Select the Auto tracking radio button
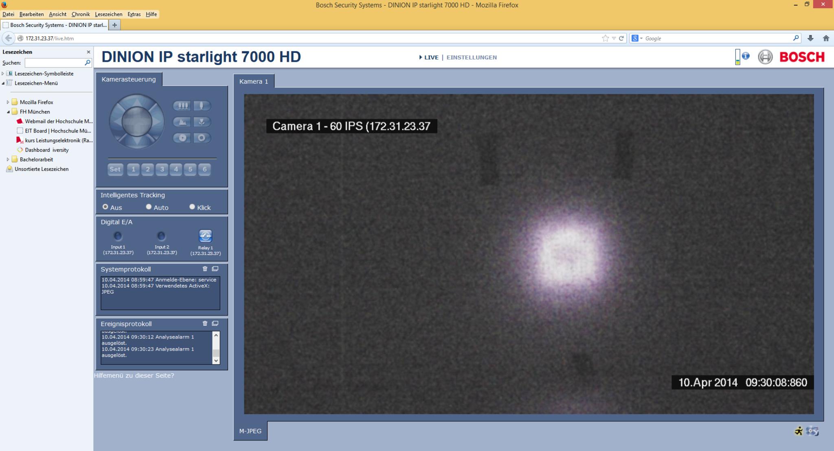 (149, 207)
